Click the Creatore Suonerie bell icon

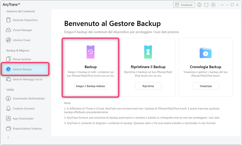8,109
